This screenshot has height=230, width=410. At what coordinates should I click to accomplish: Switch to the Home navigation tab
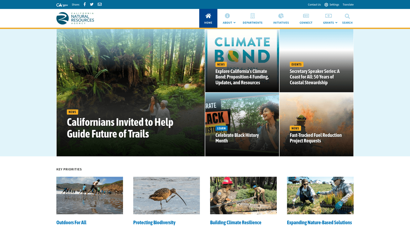click(x=208, y=19)
